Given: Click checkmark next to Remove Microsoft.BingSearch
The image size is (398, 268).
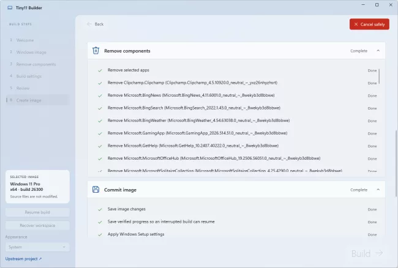Looking at the screenshot, I should (100, 108).
